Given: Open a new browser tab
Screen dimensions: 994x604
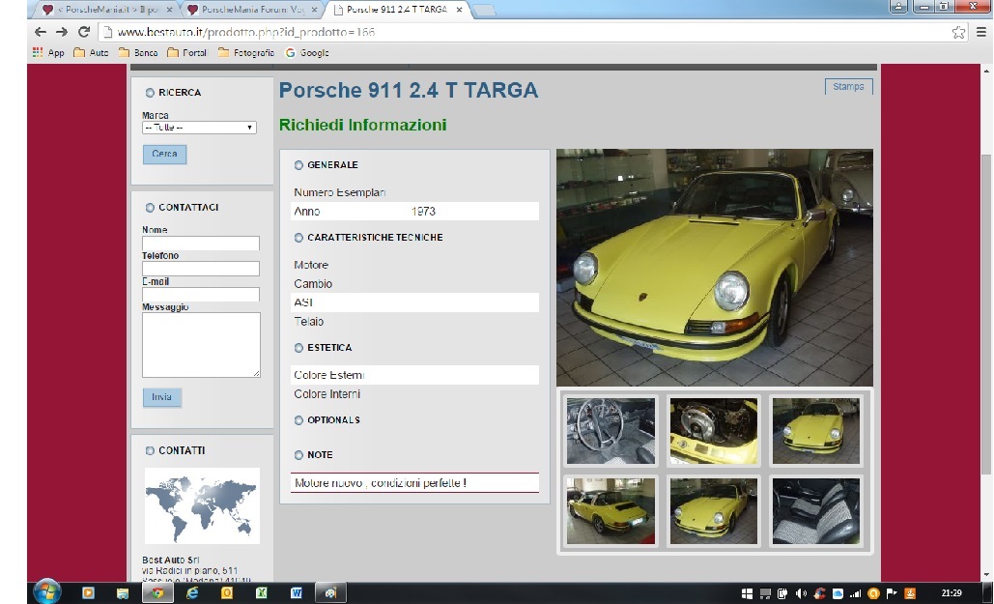Looking at the screenshot, I should [483, 11].
